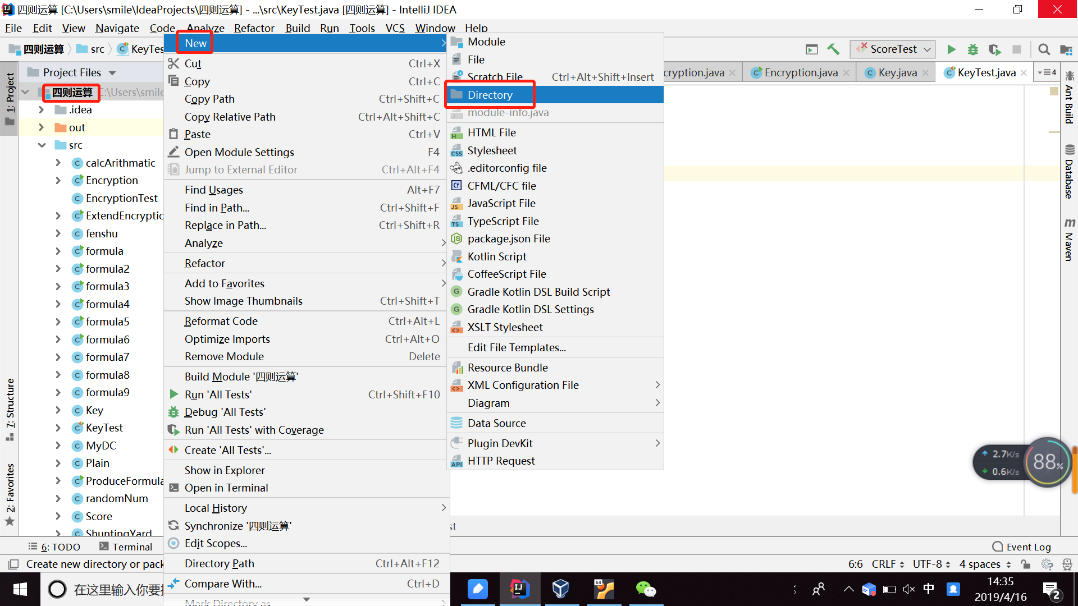Open the Project Files view dropdown
The width and height of the screenshot is (1078, 606).
112,73
